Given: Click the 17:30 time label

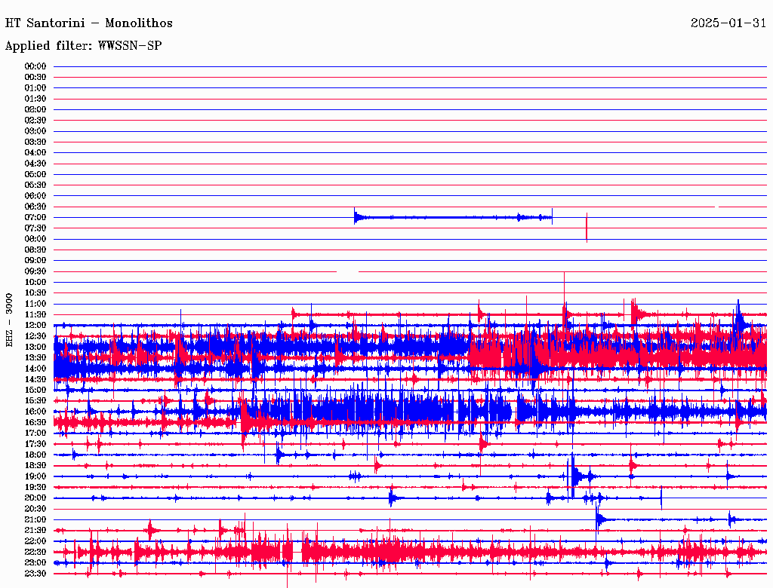Looking at the screenshot, I should click(35, 444).
